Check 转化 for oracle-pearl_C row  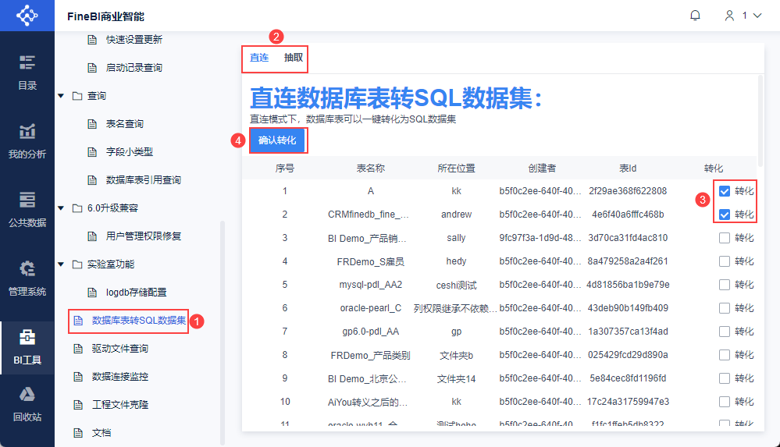(725, 308)
